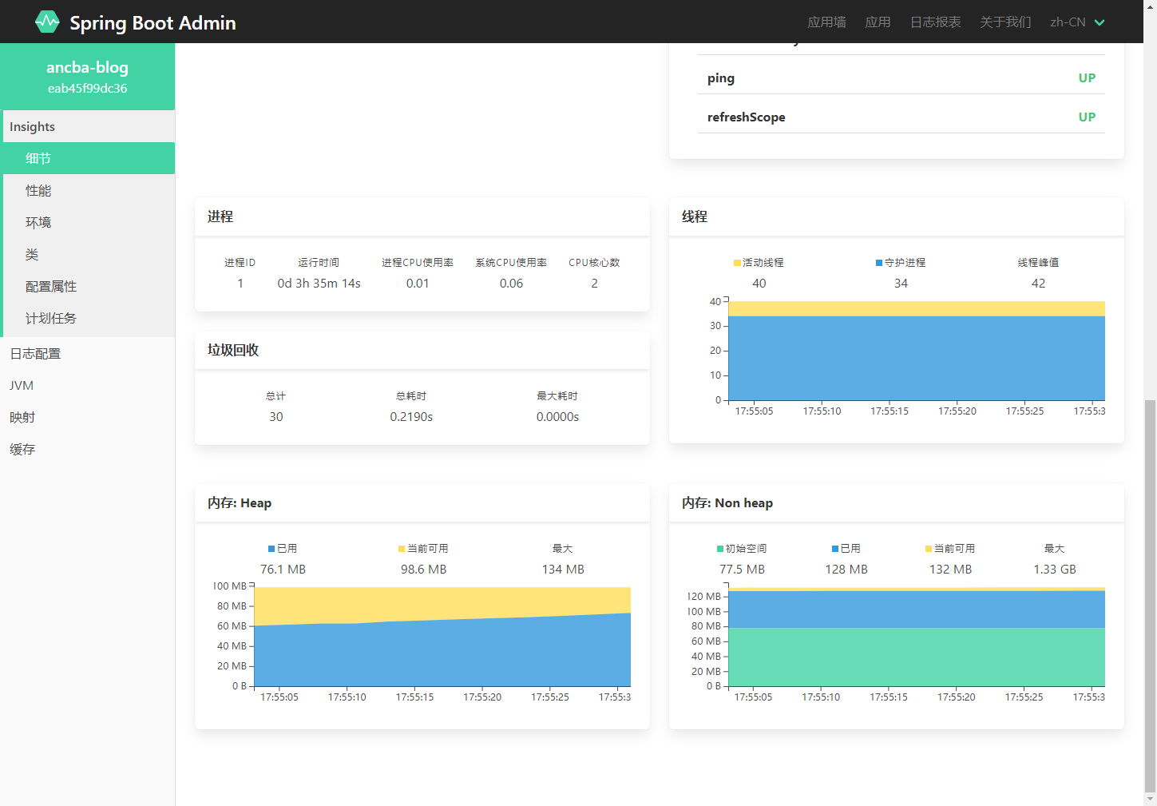Click the UP status next to refreshScope
Screen dimensions: 1157x806
(1087, 117)
